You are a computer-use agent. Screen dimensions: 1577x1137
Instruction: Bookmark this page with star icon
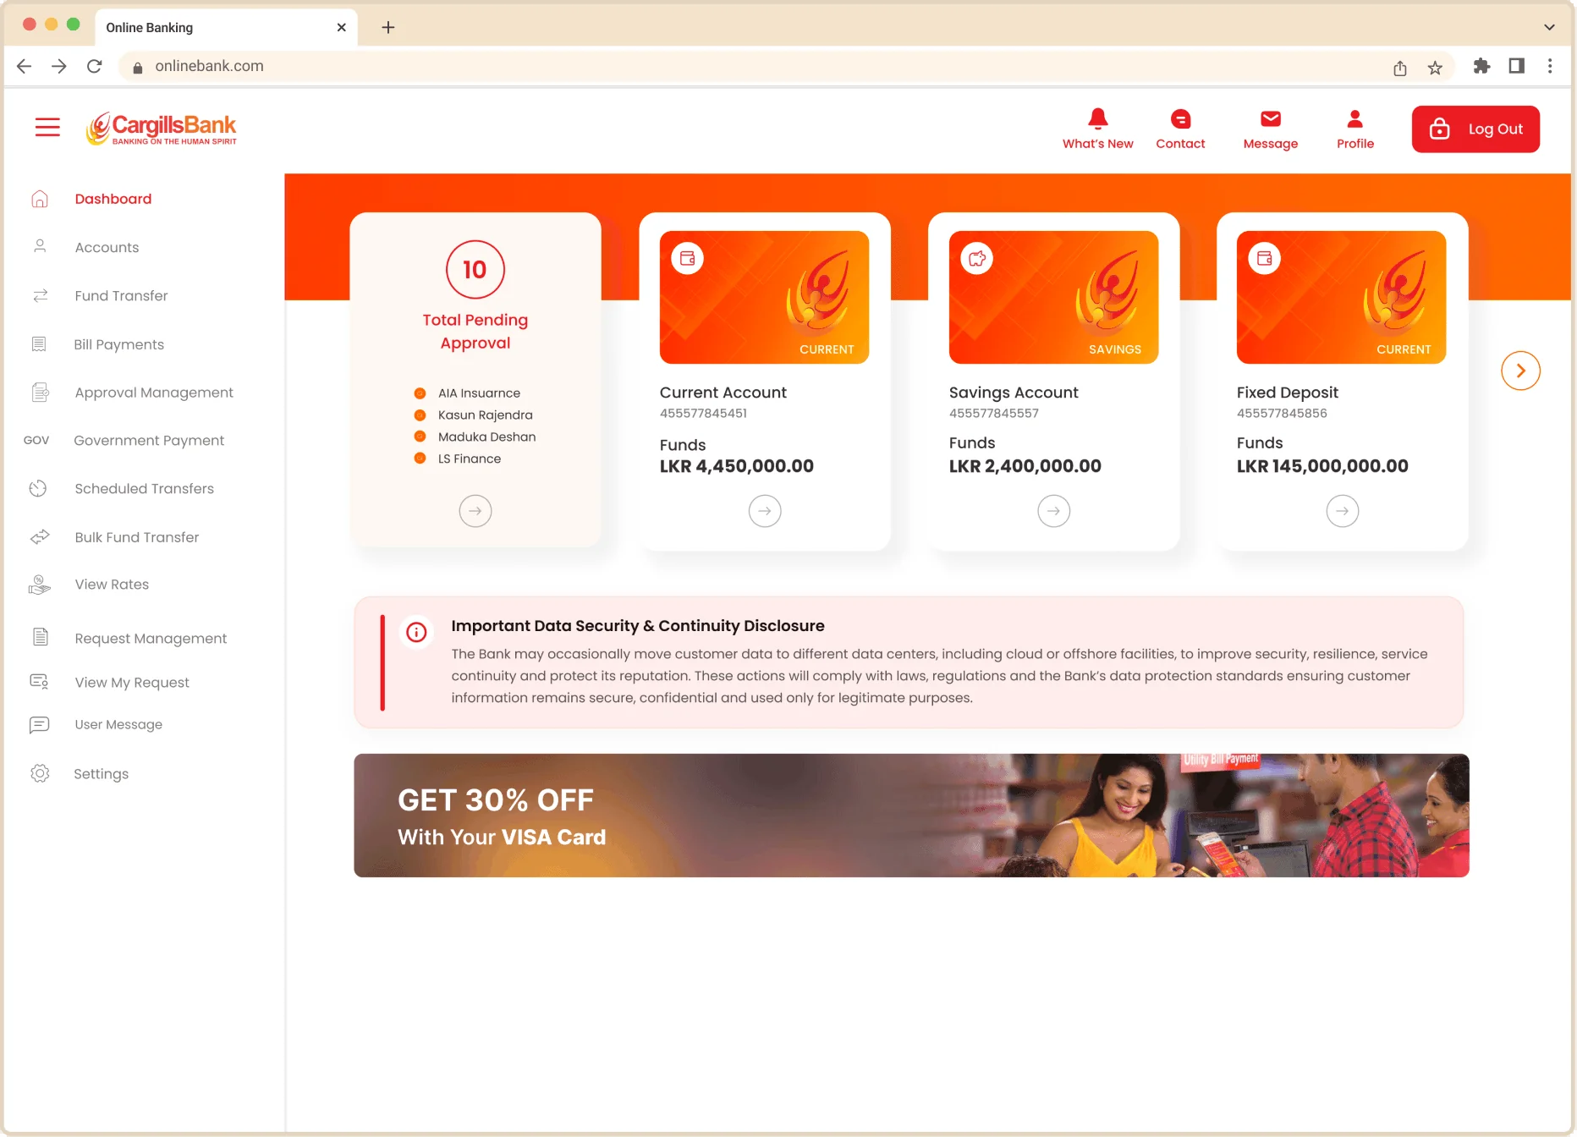tap(1435, 68)
